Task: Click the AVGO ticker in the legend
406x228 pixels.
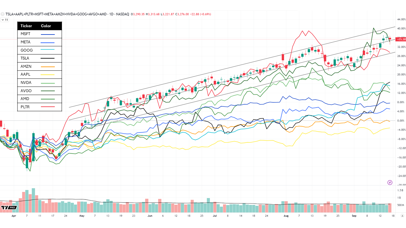Action: click(27, 91)
